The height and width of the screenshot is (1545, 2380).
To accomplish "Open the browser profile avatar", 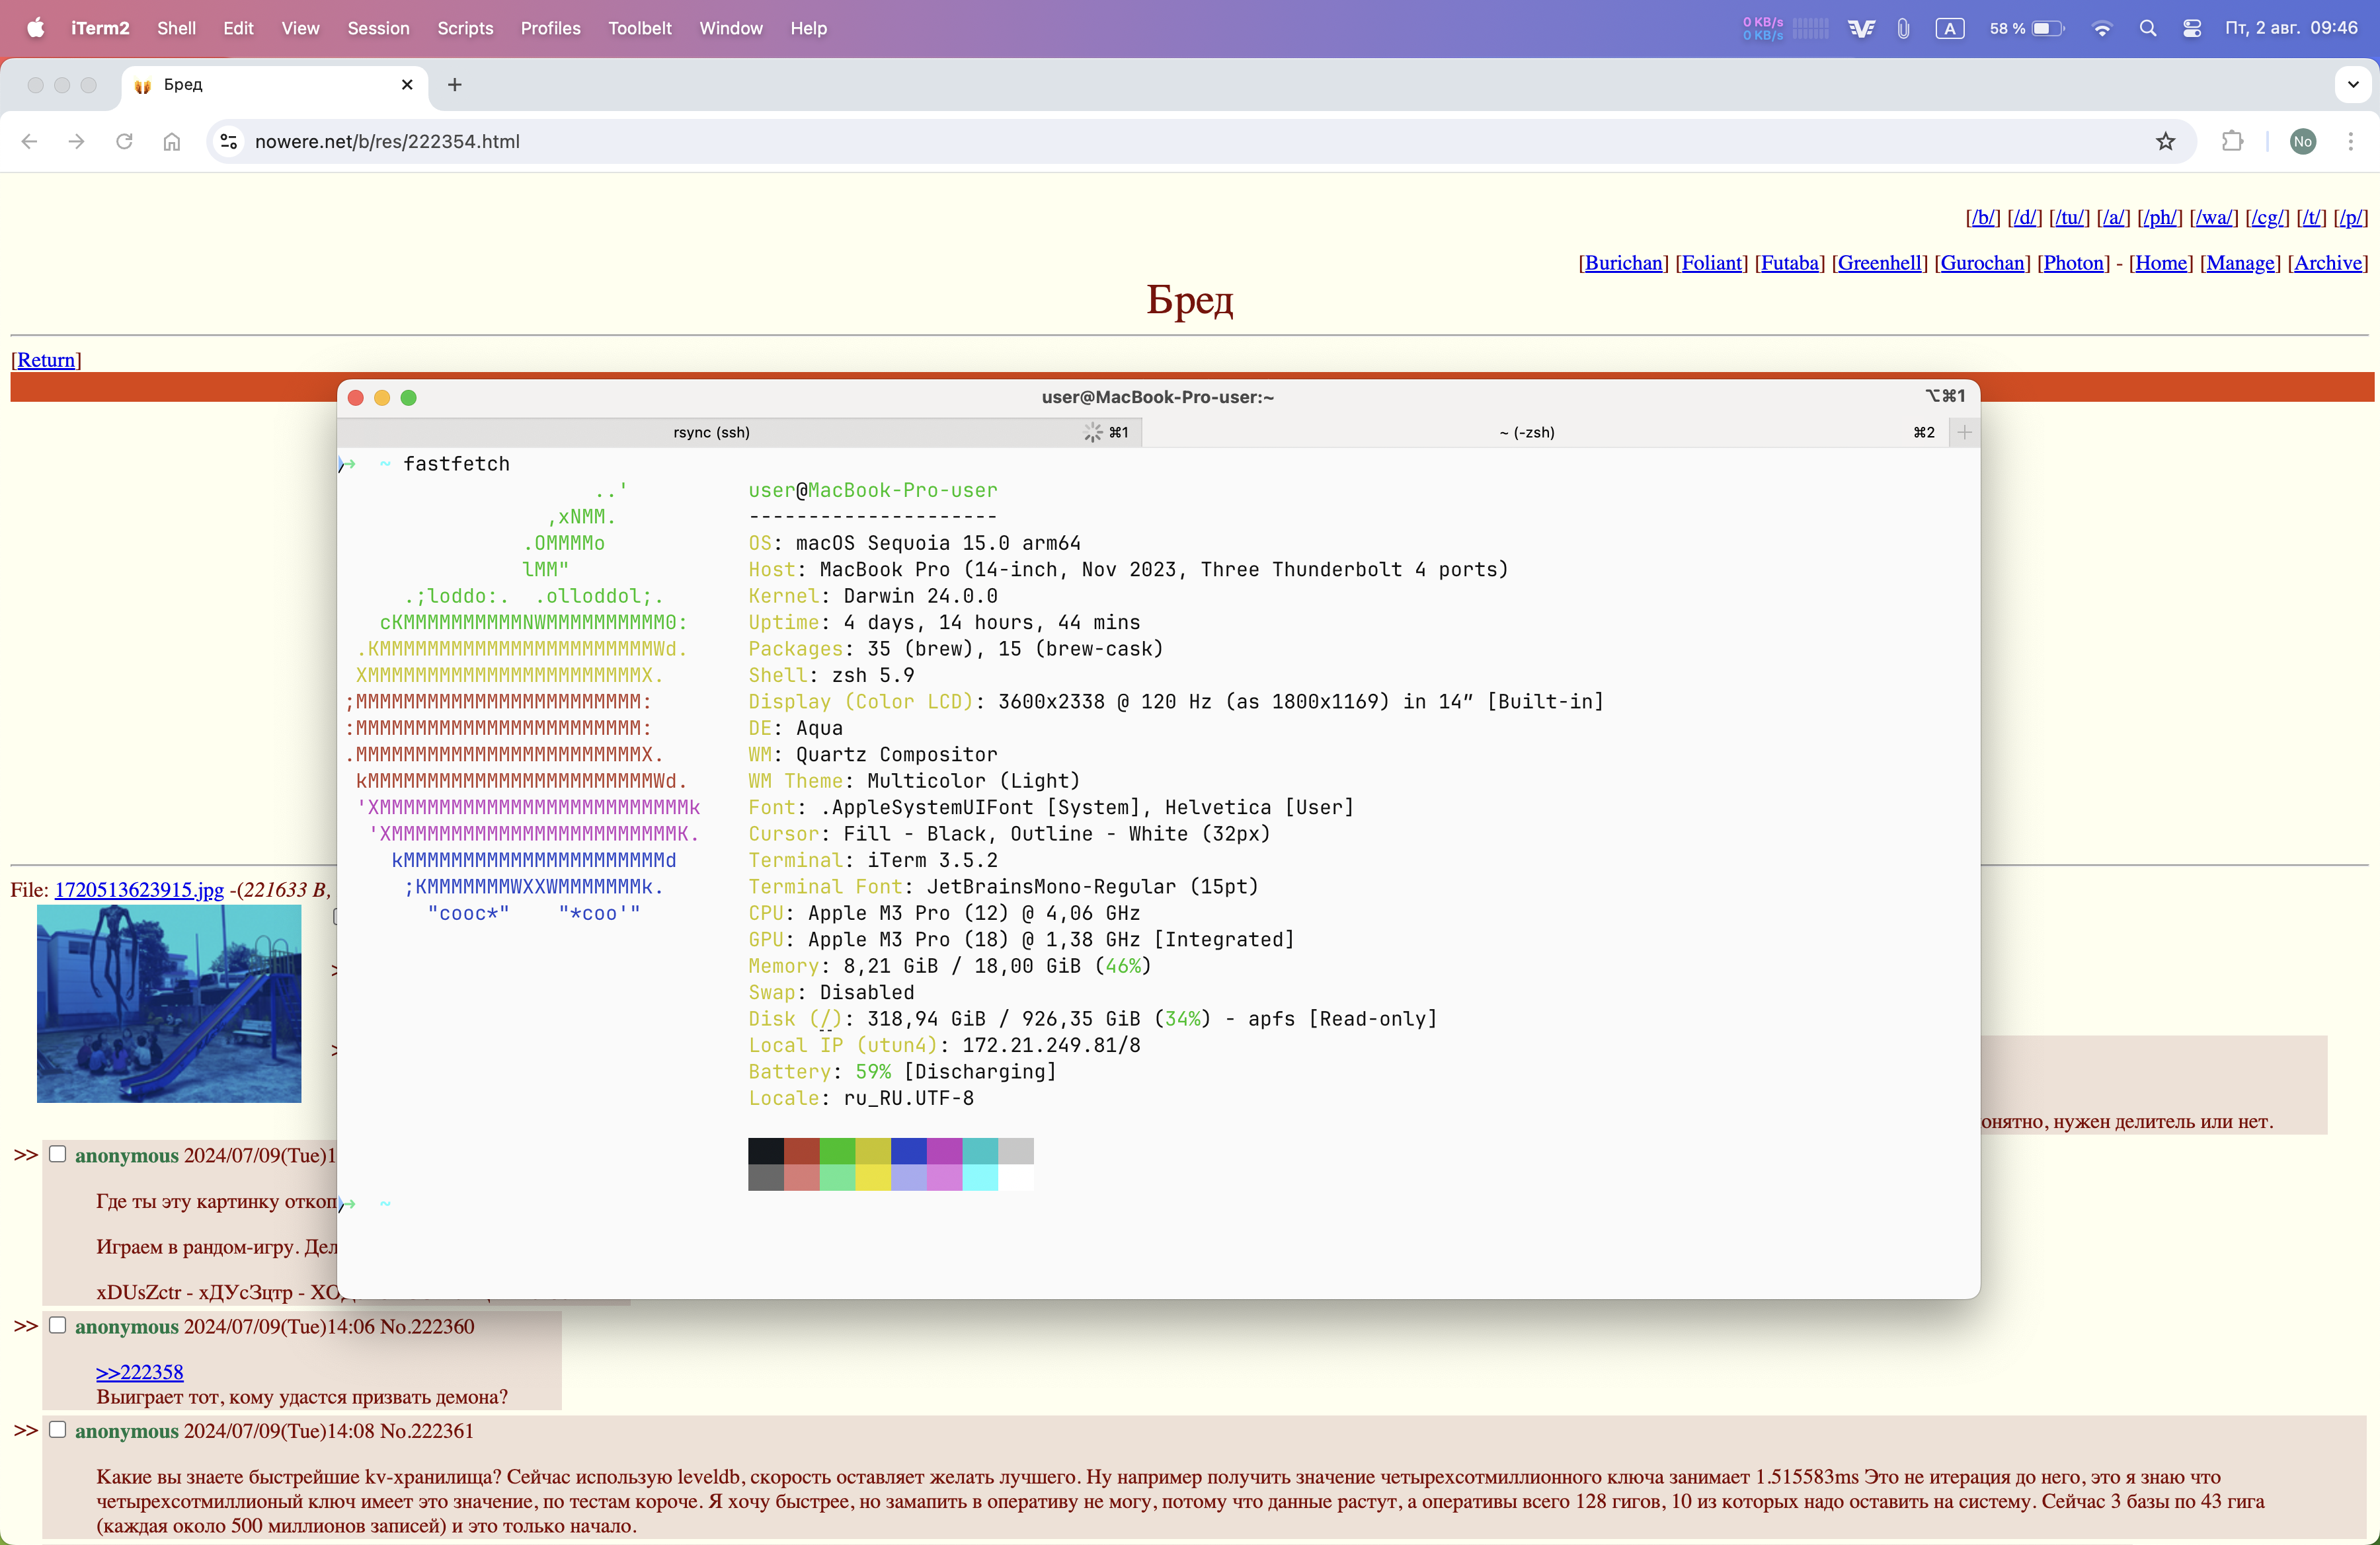I will click(2303, 141).
